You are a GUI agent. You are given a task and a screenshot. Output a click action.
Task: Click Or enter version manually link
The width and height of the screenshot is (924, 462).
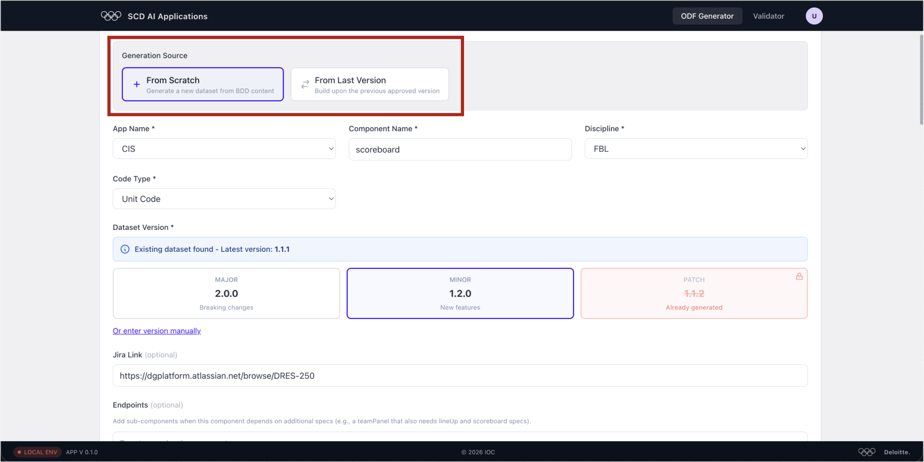point(157,331)
